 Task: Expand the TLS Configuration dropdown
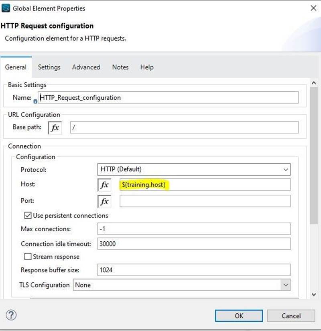pos(181,285)
